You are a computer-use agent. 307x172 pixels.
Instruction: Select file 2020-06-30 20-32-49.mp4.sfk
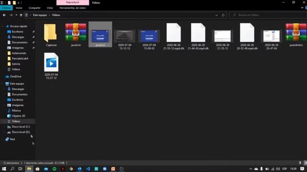pyautogui.click(x=247, y=36)
